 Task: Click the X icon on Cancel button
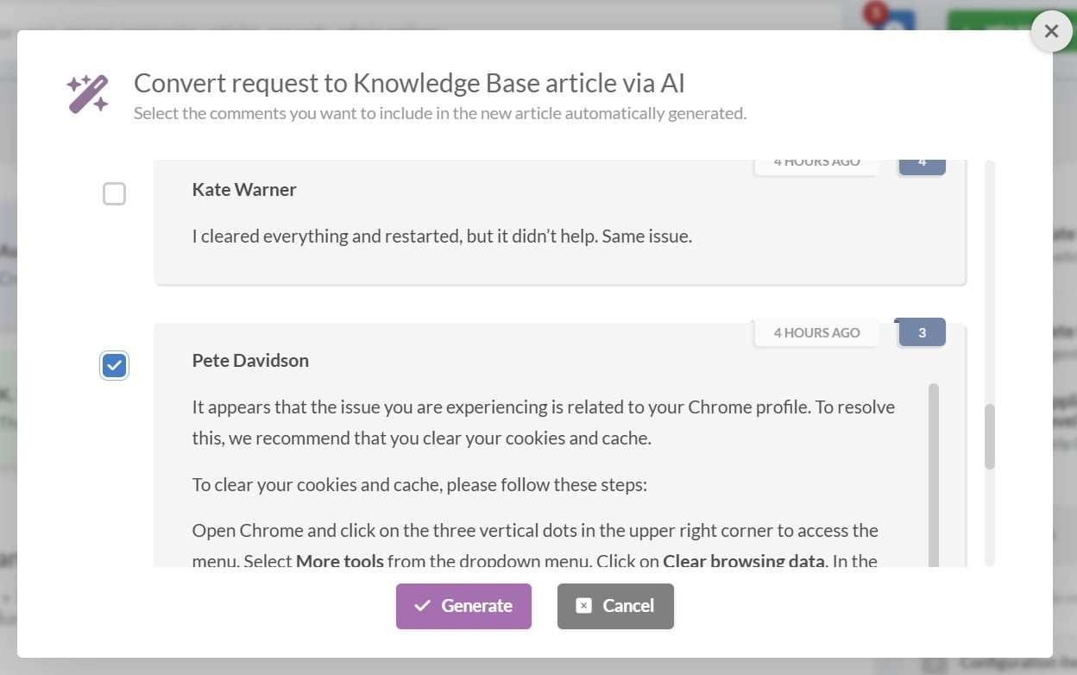583,606
